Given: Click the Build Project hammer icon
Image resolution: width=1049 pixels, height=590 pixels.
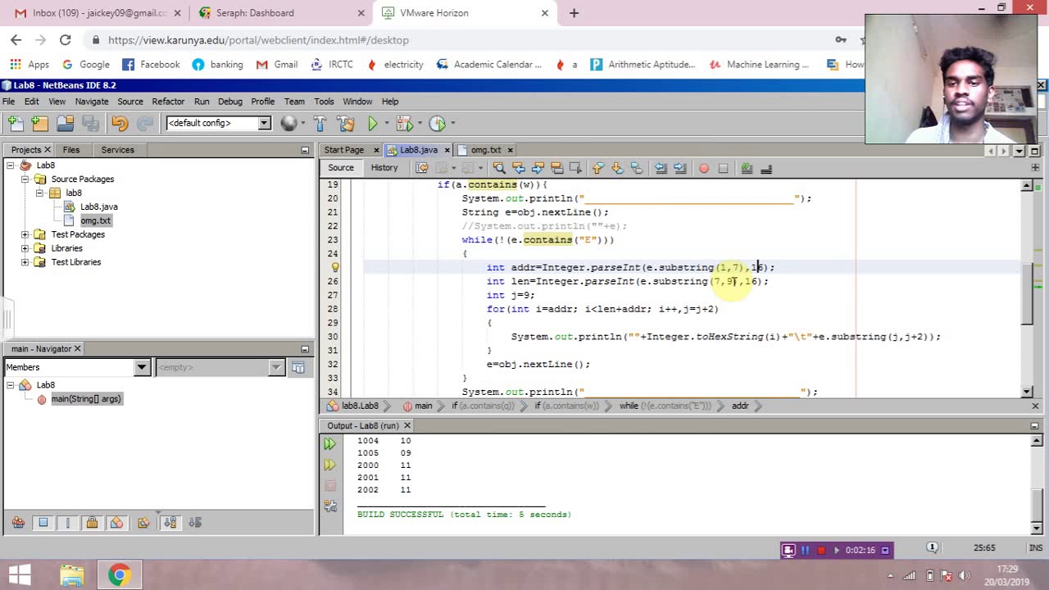Looking at the screenshot, I should click(x=320, y=123).
